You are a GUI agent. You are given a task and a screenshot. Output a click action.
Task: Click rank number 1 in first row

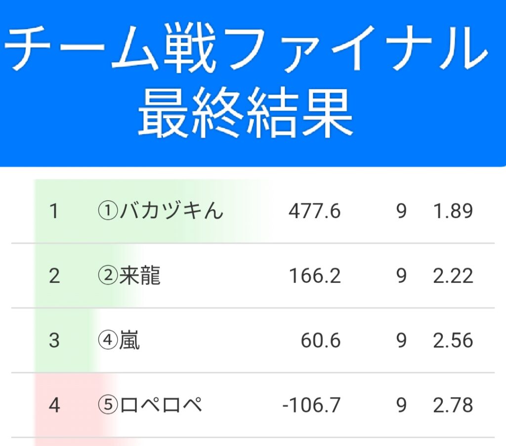(54, 212)
